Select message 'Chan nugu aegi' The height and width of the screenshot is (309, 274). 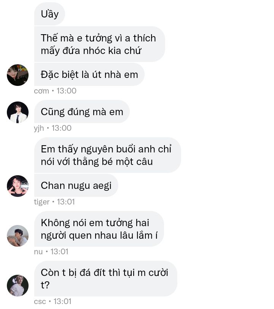tap(76, 185)
